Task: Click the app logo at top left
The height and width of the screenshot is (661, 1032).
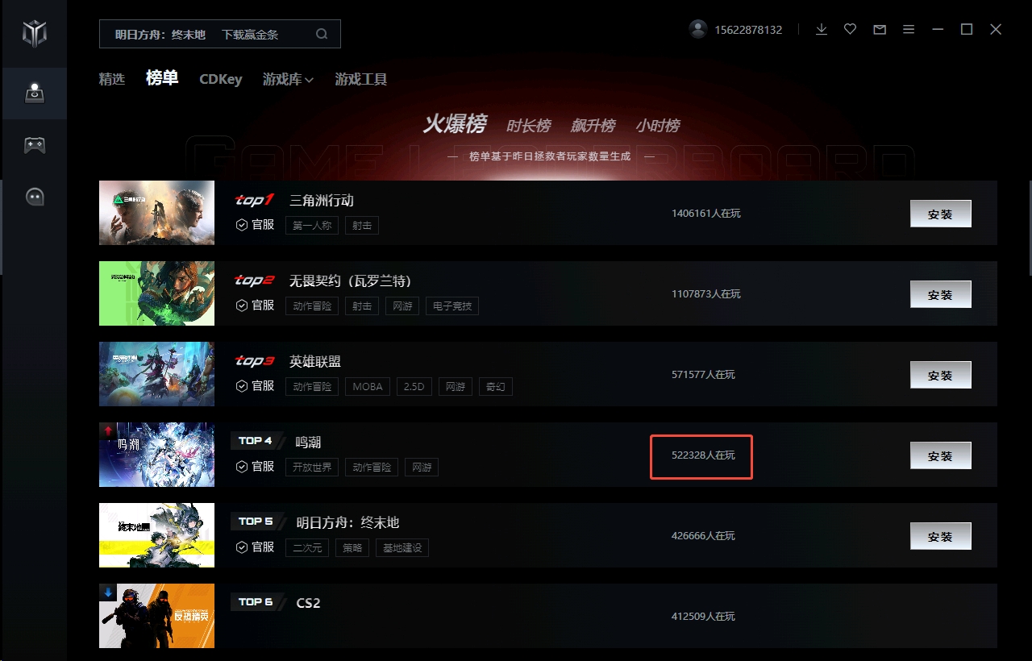Action: pos(35,34)
